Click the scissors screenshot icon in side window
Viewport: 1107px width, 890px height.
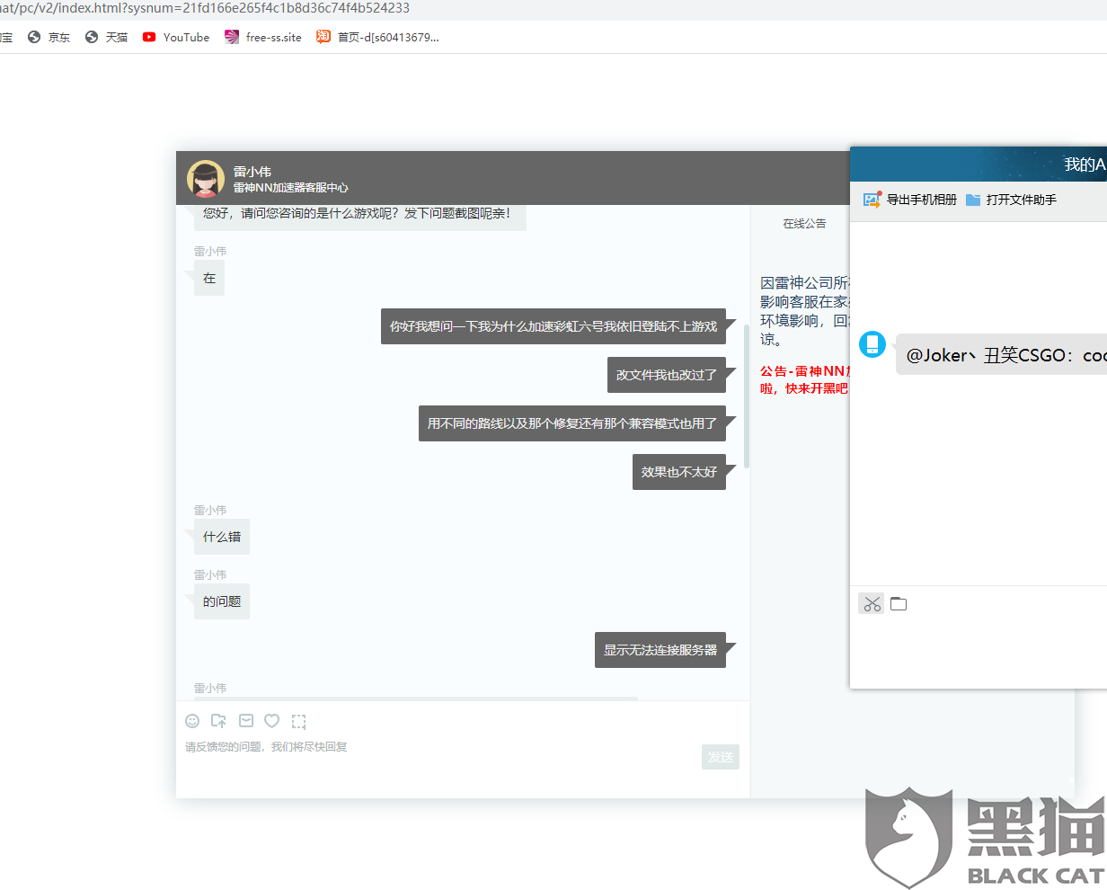[x=872, y=604]
